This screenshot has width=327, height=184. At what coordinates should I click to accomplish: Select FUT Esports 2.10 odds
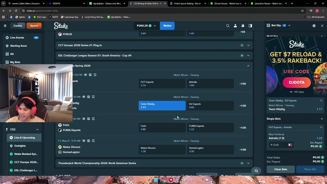(162, 84)
